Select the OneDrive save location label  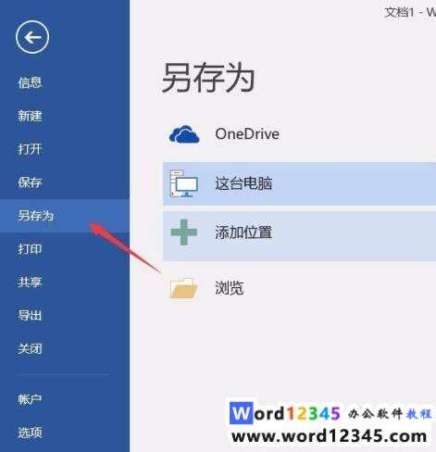coord(247,134)
